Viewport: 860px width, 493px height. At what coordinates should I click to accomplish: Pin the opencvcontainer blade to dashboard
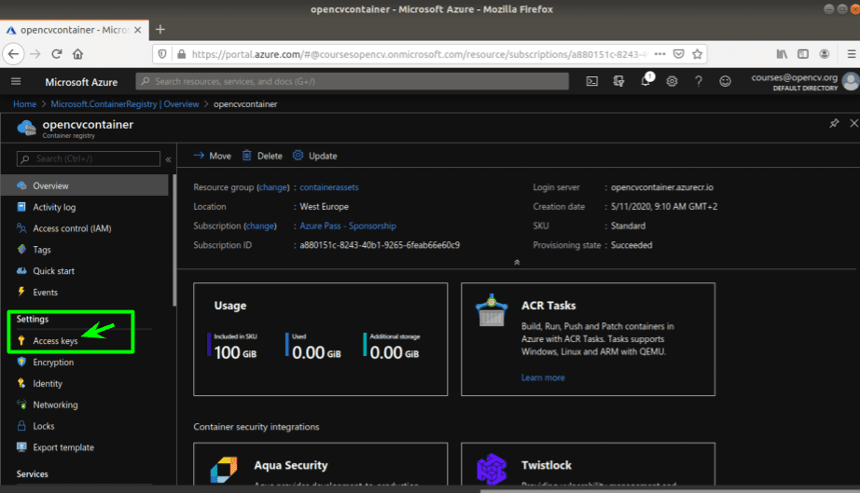click(834, 123)
